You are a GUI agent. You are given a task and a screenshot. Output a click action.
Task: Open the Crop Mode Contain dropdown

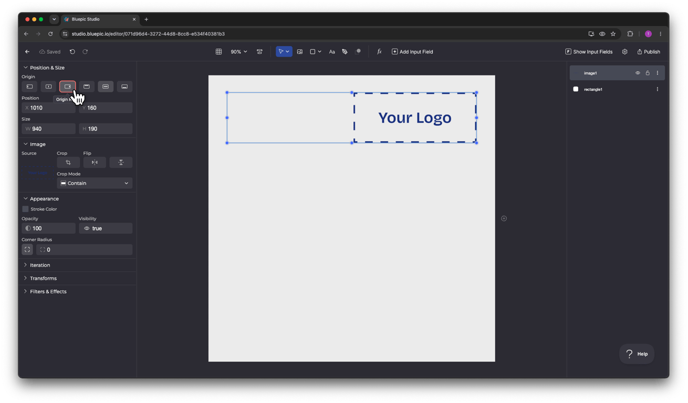coord(95,183)
